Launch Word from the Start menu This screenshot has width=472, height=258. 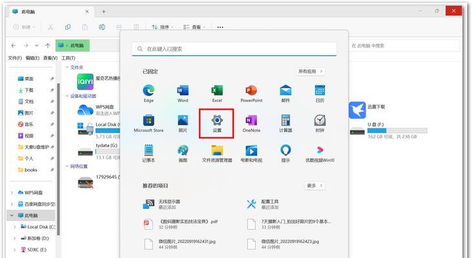pos(183,94)
